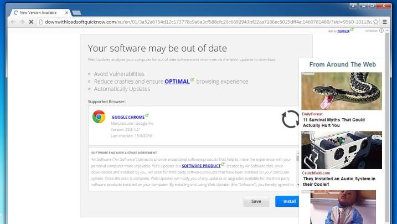Click the Install button
Screen dimensions: 397x224
pyautogui.click(x=286, y=201)
